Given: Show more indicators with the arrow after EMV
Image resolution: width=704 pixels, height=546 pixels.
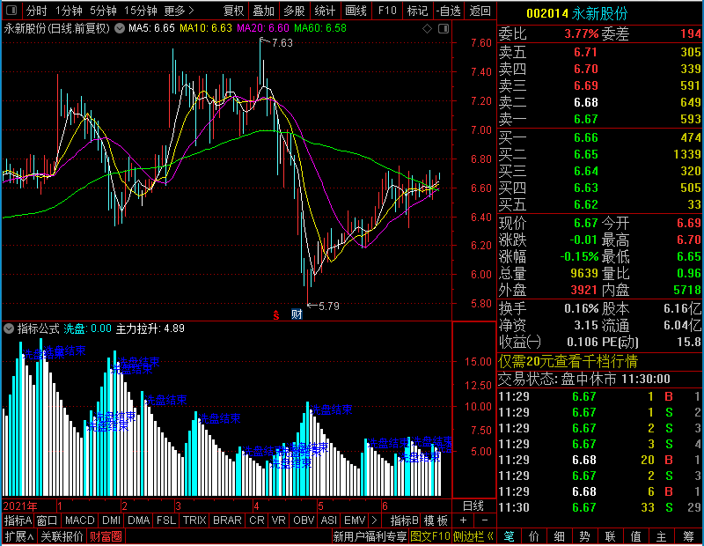Looking at the screenshot, I should click(374, 520).
